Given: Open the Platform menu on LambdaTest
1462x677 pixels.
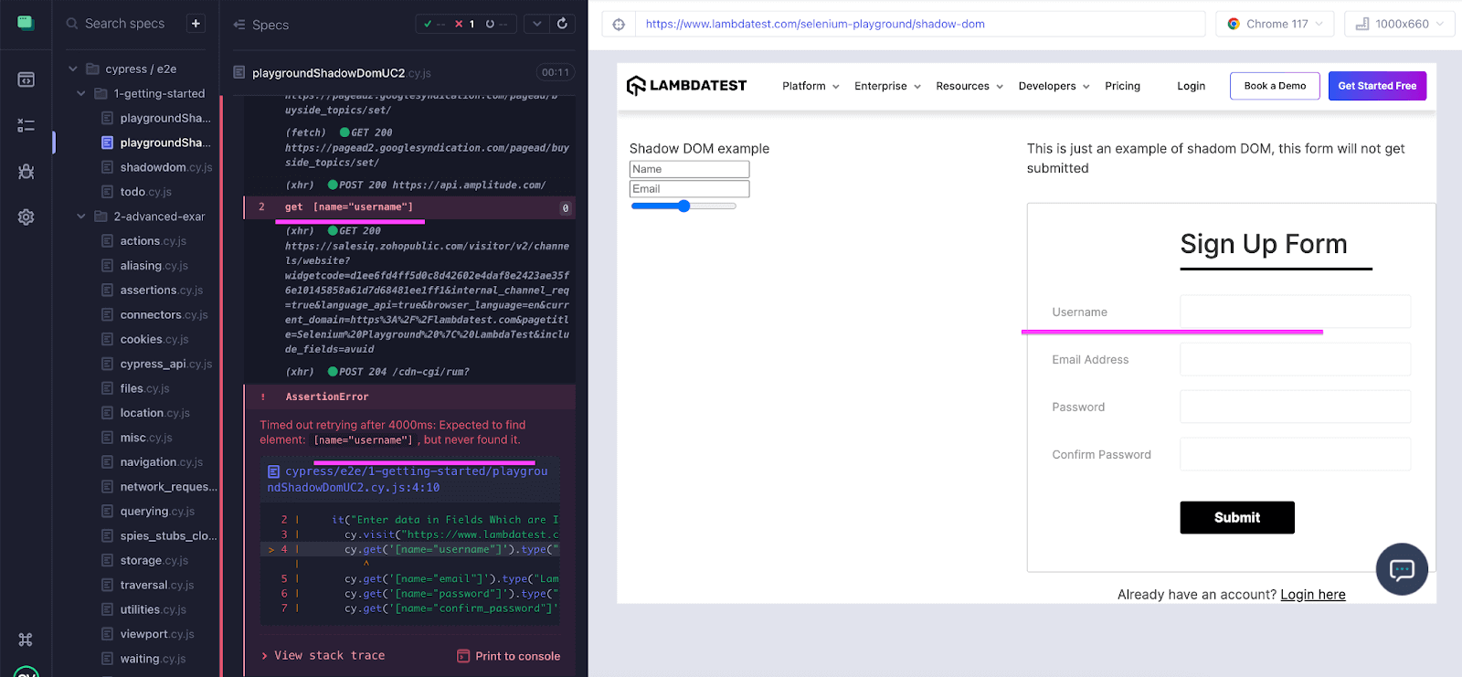Looking at the screenshot, I should 810,86.
